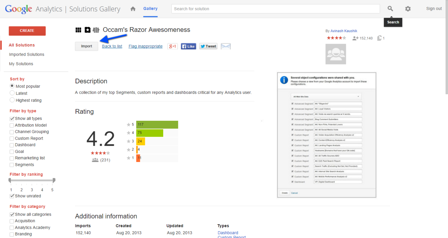Image resolution: width=448 pixels, height=238 pixels.
Task: Check the Segments filter
Action: pyautogui.click(x=12, y=165)
